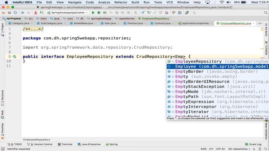Start debugging with the green bug icon
Screen dimensions: 269x151
coord(99,13)
